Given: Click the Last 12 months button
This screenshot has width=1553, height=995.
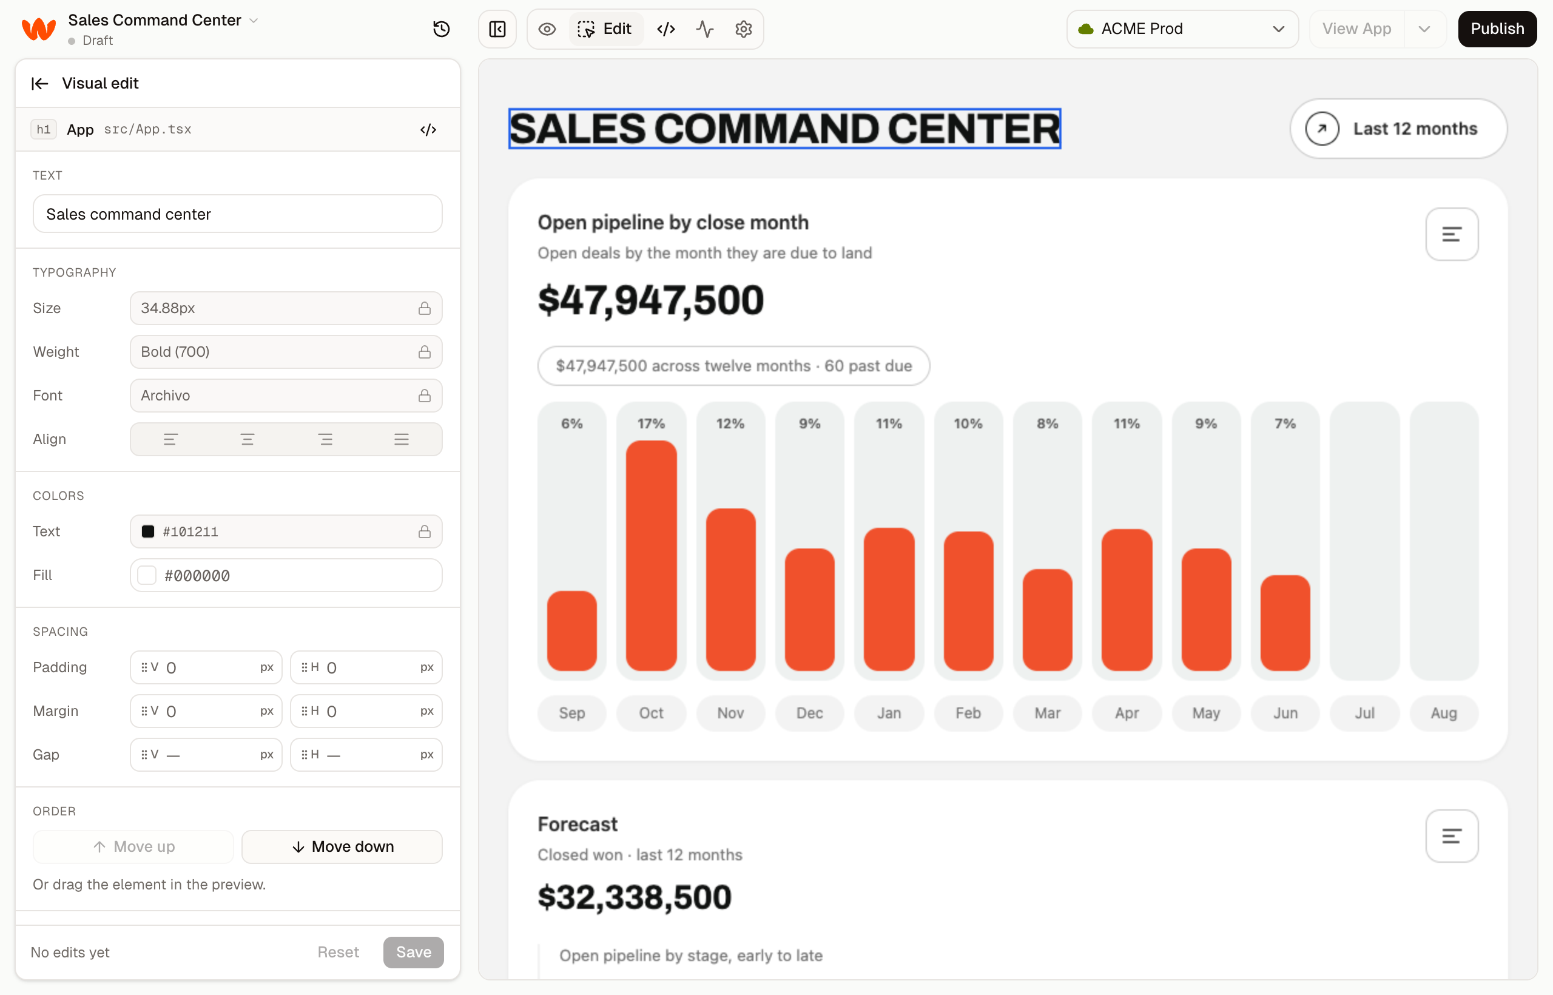Looking at the screenshot, I should (x=1398, y=129).
